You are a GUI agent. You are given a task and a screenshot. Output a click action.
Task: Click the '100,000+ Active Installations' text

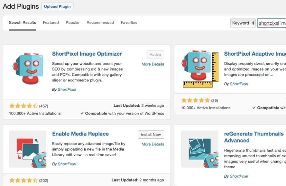click(x=35, y=113)
